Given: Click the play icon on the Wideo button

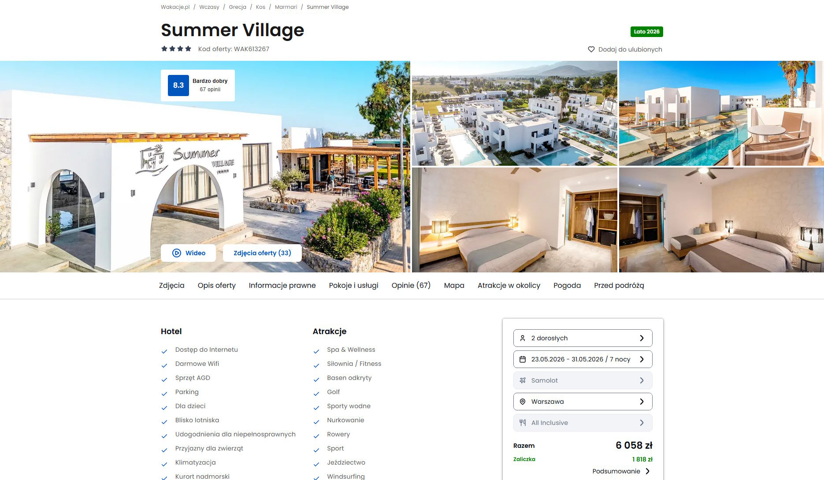Looking at the screenshot, I should click(x=177, y=253).
